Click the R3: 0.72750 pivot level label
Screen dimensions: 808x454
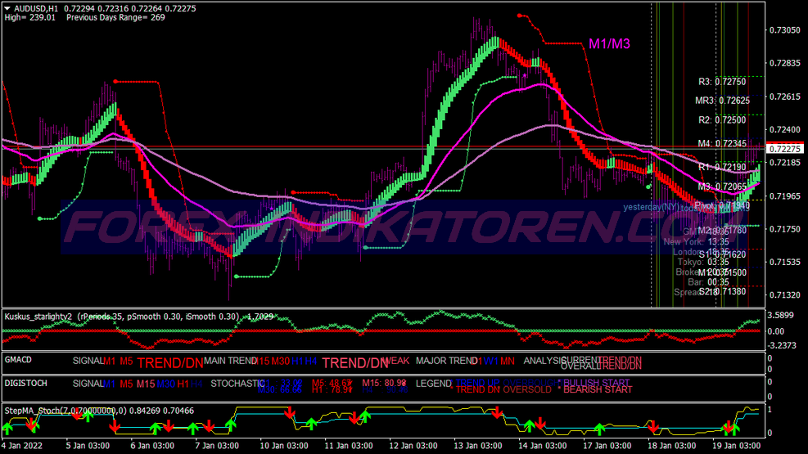tap(722, 82)
